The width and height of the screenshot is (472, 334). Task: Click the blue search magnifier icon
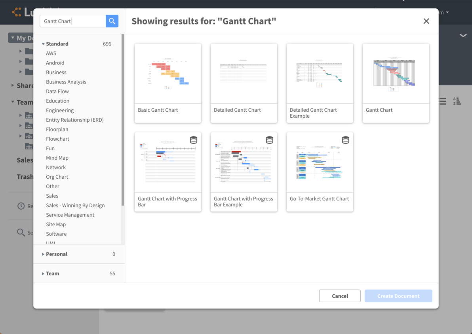coord(112,21)
